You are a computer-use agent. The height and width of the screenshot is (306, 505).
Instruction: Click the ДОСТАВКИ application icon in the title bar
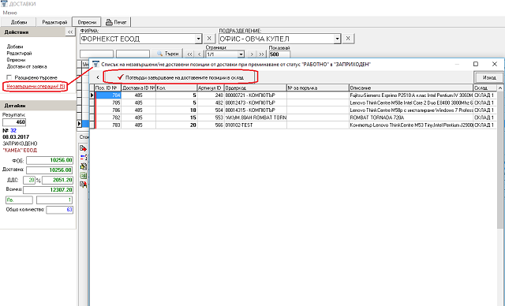[4, 4]
